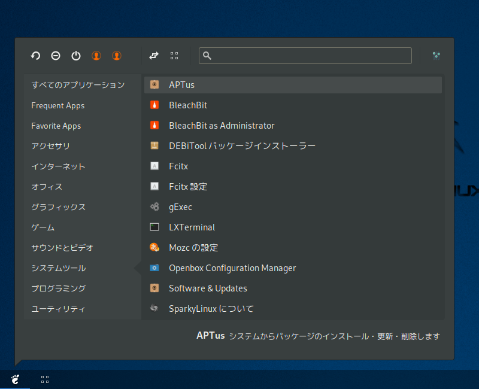Select the ゲーム category
The height and width of the screenshot is (389, 479).
click(43, 227)
